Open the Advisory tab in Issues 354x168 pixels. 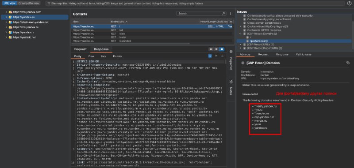[x=245, y=54]
